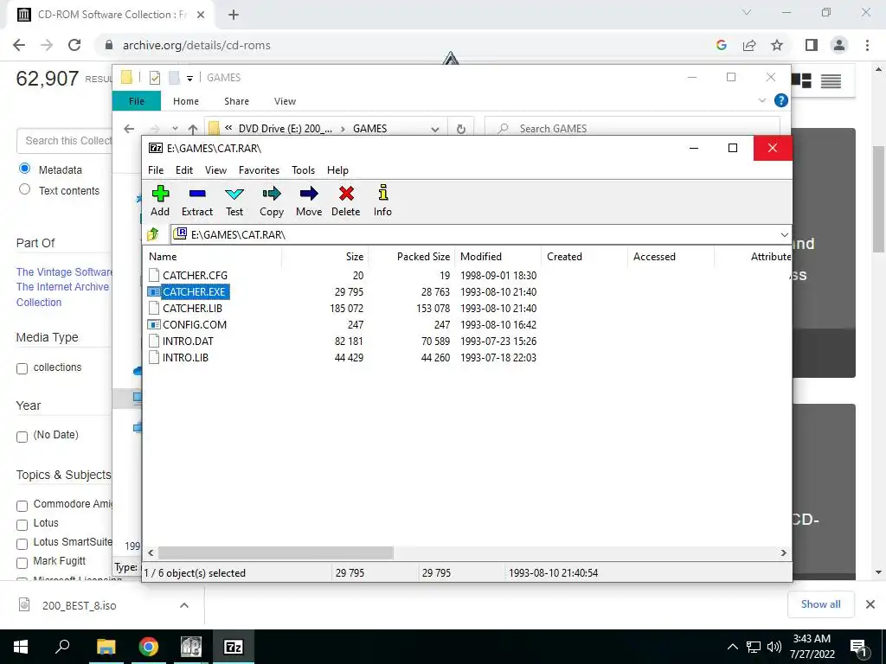Open Chrome tab search chevron
This screenshot has height=664, width=886.
[x=747, y=12]
